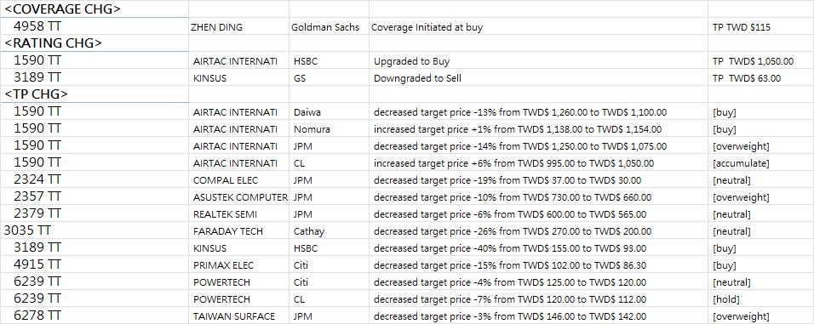
Task: Click the 3035 TT ticker cell
Action: (95, 230)
